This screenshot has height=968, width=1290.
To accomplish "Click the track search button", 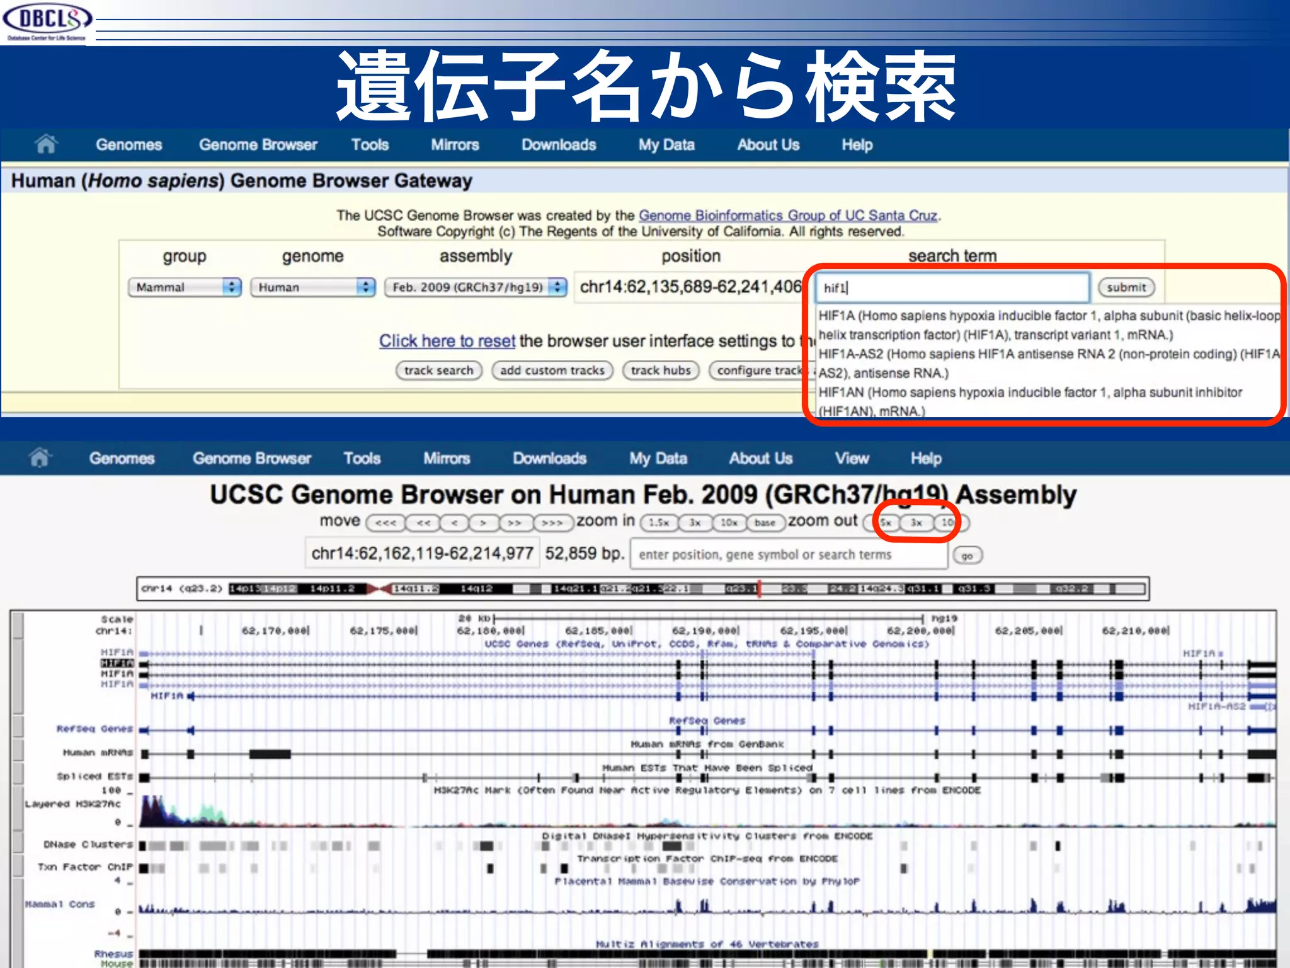I will 438,371.
